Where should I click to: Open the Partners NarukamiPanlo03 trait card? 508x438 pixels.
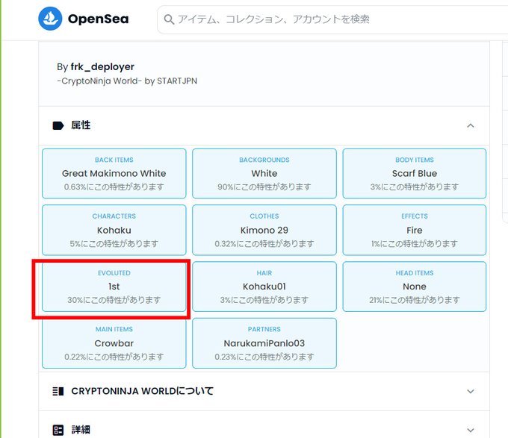(264, 343)
